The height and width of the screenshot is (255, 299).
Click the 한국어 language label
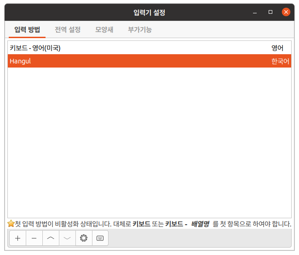click(x=280, y=61)
